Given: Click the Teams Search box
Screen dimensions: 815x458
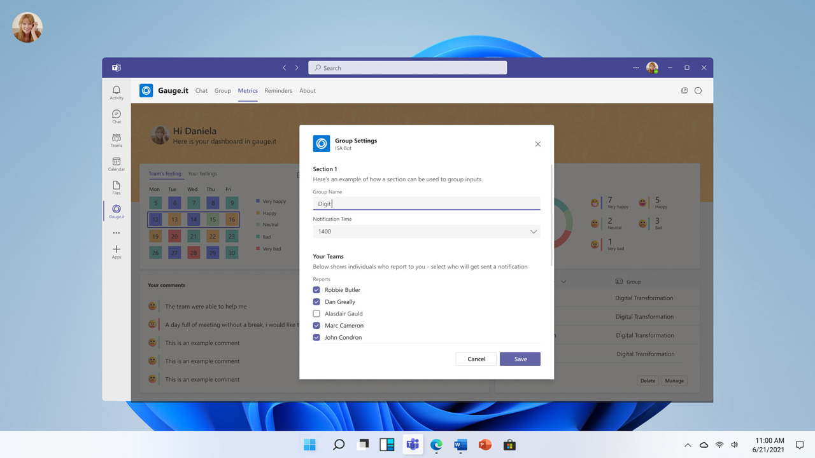Looking at the screenshot, I should (407, 67).
